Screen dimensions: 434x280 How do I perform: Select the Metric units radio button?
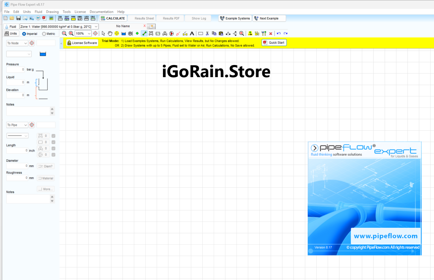(x=44, y=34)
